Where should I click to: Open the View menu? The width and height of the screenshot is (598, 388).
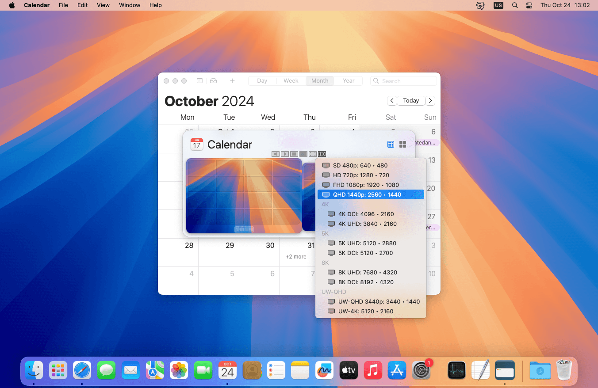coord(103,5)
